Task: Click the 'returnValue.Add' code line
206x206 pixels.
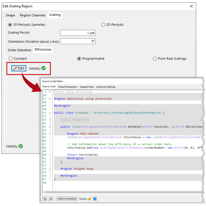Action: pos(134,148)
